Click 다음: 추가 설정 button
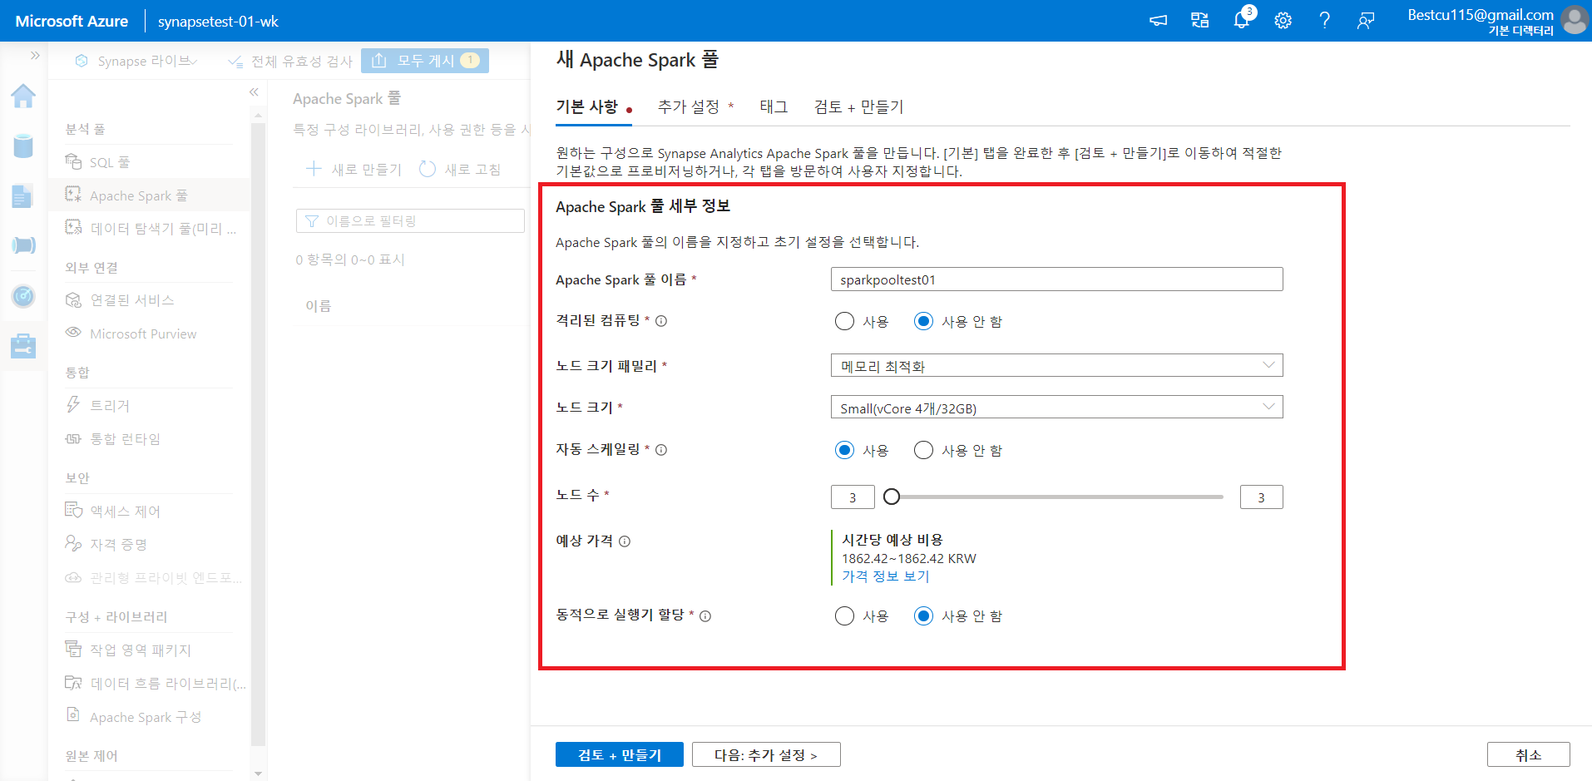Viewport: 1592px width, 781px height. (766, 754)
